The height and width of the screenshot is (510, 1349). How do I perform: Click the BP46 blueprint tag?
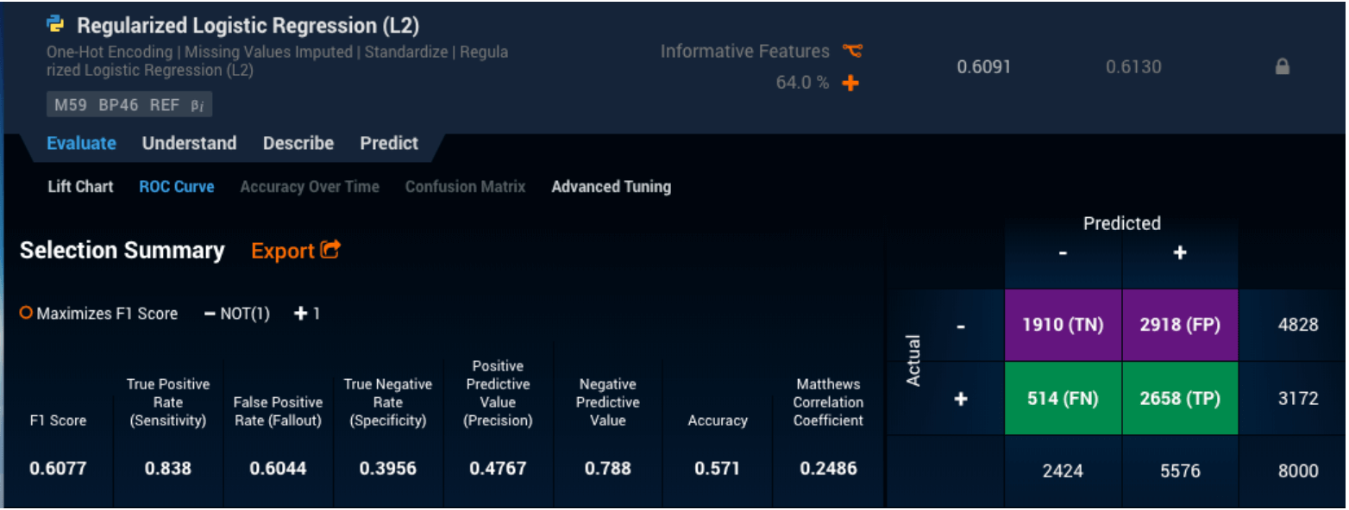(x=118, y=105)
